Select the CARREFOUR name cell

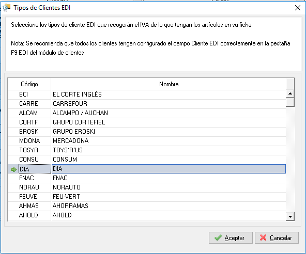click(x=169, y=104)
